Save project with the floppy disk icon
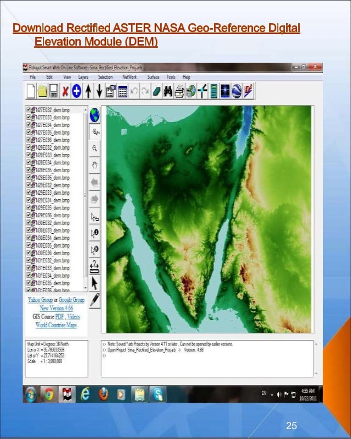 click(x=54, y=91)
